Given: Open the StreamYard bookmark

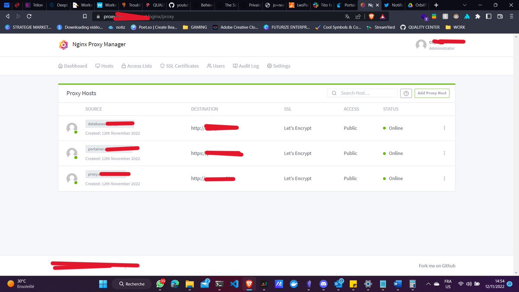Looking at the screenshot, I should (x=381, y=27).
